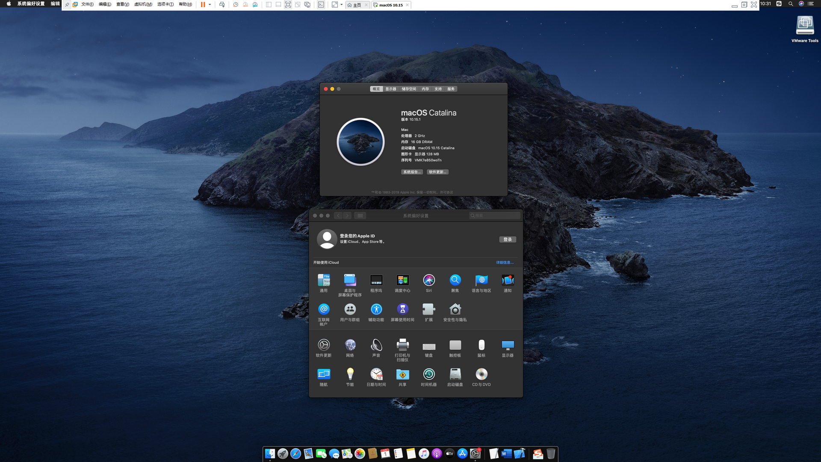
Task: Open the 程序坞 (Dock) preference pane
Action: point(376,283)
